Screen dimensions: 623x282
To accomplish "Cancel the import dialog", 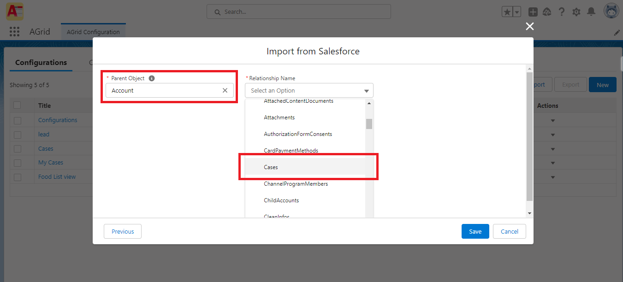I will pyautogui.click(x=510, y=231).
